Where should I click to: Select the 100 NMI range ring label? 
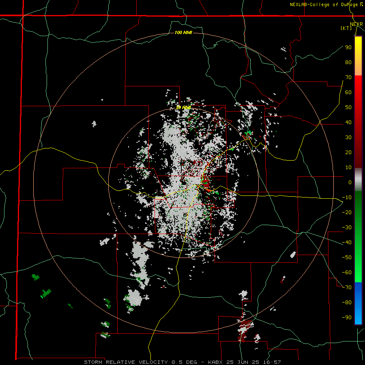click(183, 32)
